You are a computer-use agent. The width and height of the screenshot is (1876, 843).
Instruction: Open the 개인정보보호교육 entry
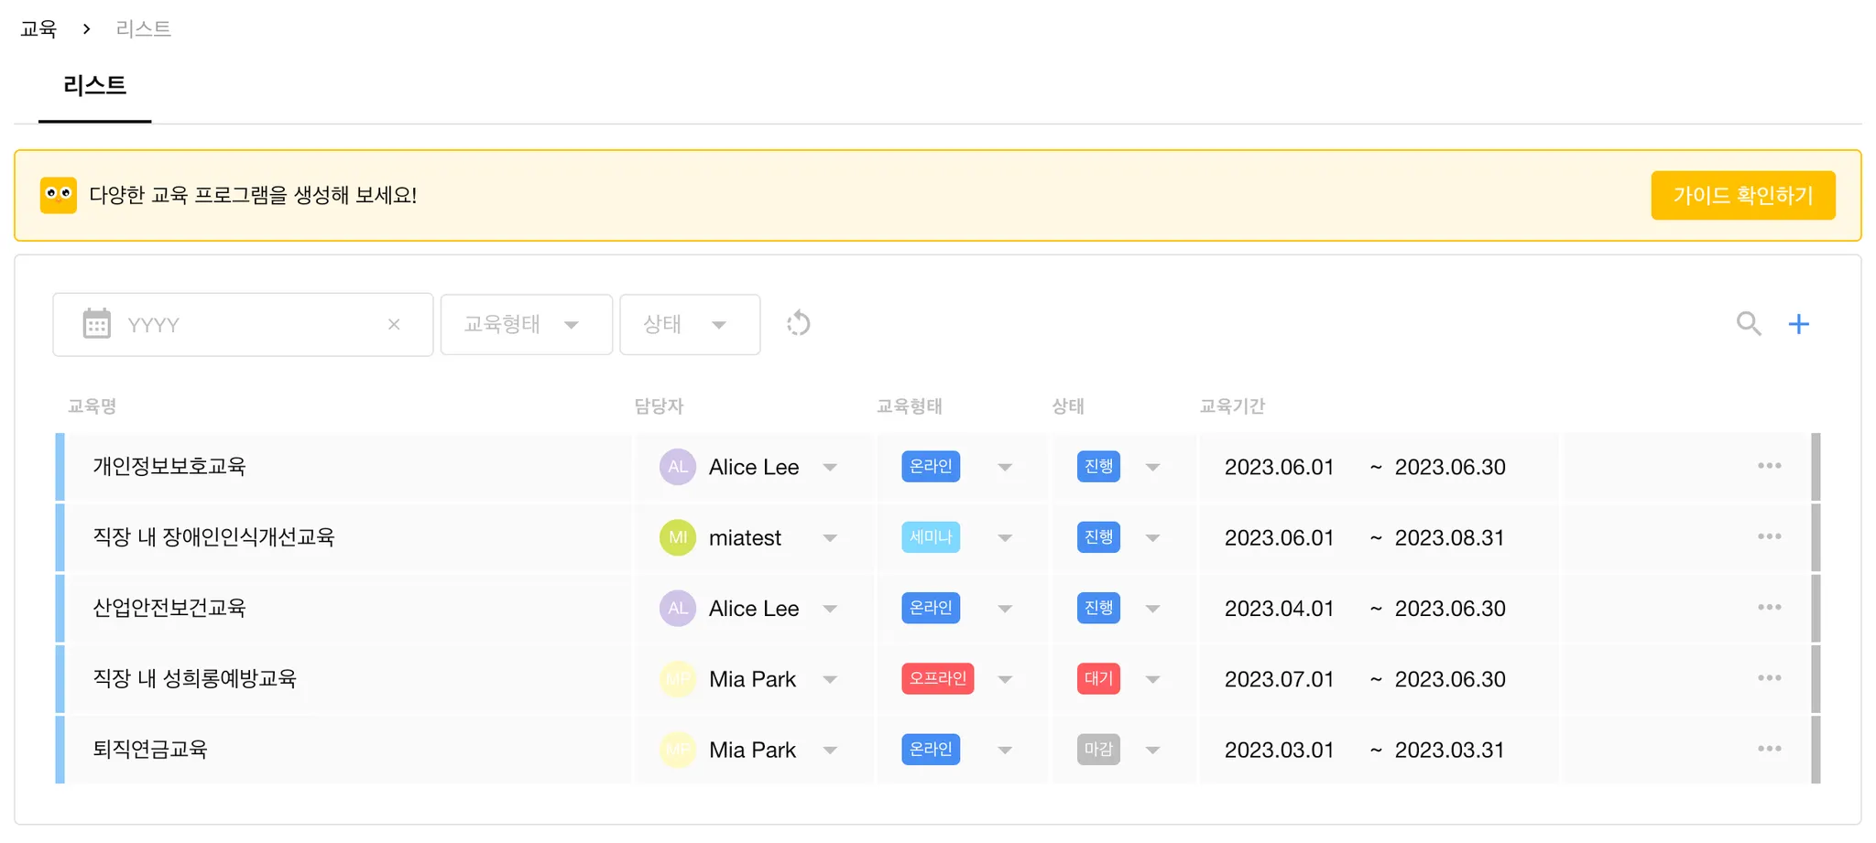169,466
